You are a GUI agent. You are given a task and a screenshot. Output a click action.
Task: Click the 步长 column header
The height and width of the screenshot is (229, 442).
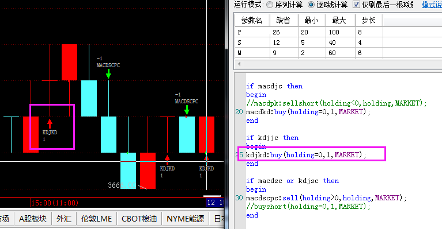pos(368,20)
